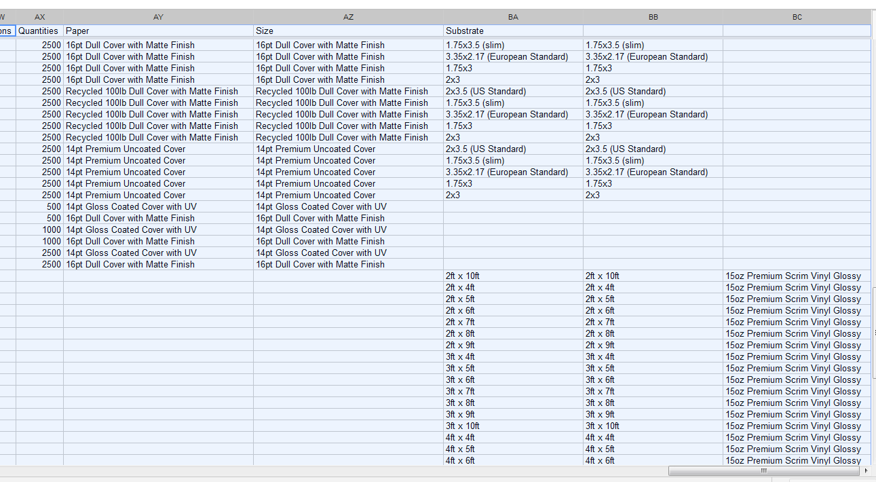Select '3ft x 8ft' in column BA
The width and height of the screenshot is (876, 482).
[513, 403]
